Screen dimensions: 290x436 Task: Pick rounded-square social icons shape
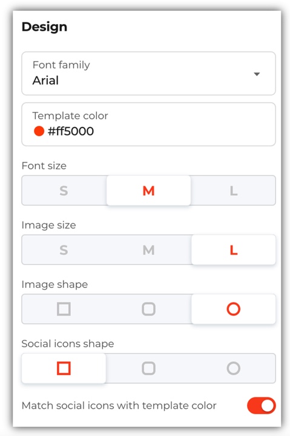tap(148, 368)
